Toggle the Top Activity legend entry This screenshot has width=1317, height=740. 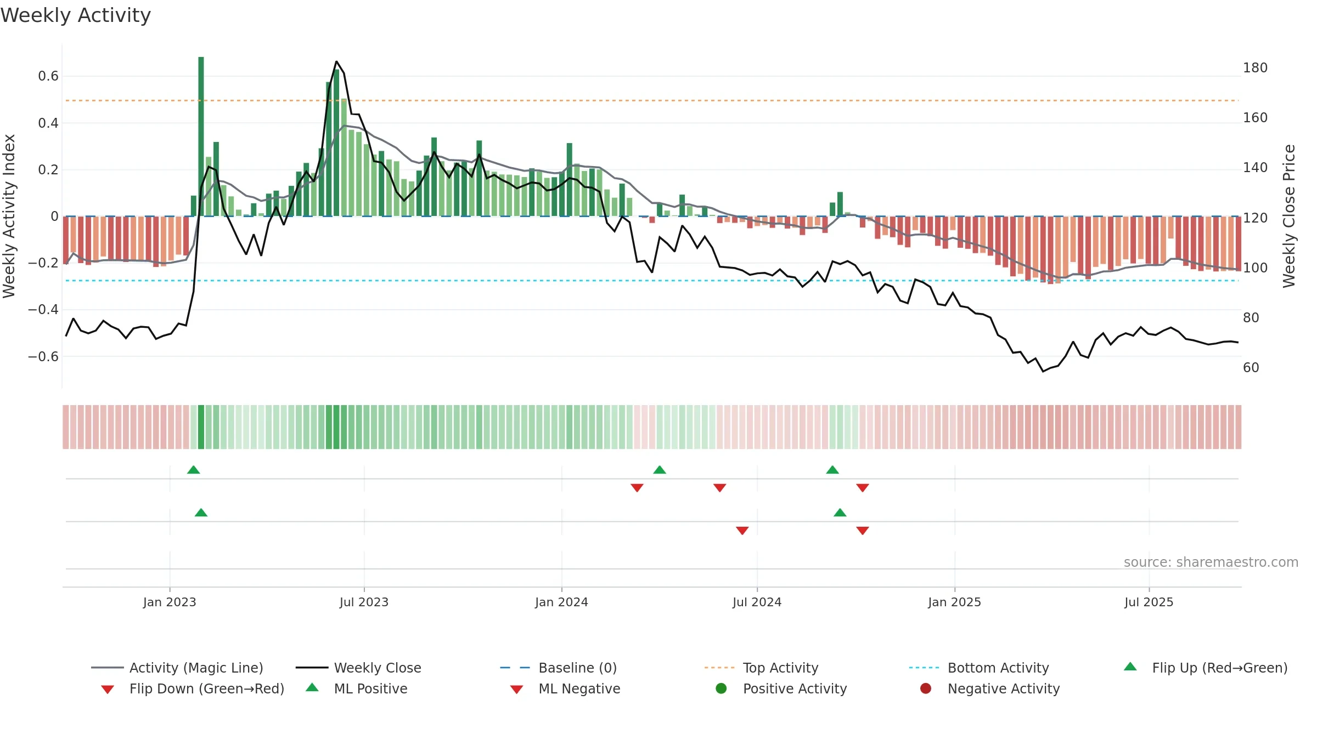tap(761, 668)
